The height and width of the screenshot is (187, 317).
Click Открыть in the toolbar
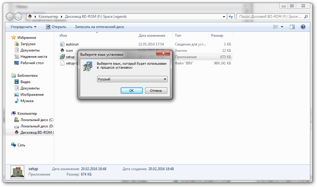click(56, 27)
